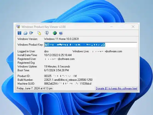
Task: Click the Registered Org label
Action: [x=26, y=63]
